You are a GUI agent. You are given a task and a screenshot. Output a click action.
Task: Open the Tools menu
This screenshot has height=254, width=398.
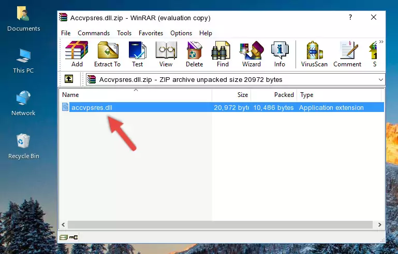(x=124, y=33)
